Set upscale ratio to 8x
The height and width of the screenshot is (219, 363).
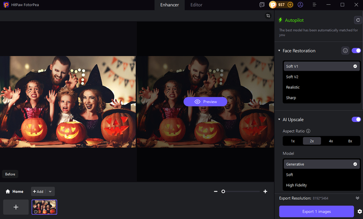[x=350, y=141]
